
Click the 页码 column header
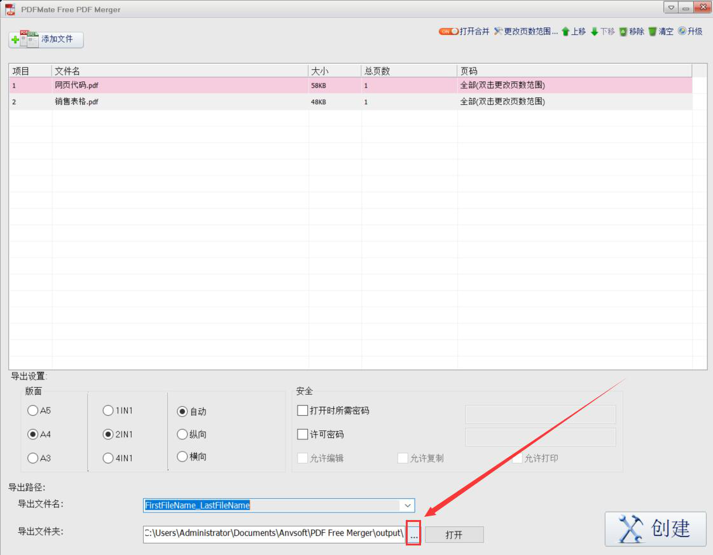tap(574, 71)
